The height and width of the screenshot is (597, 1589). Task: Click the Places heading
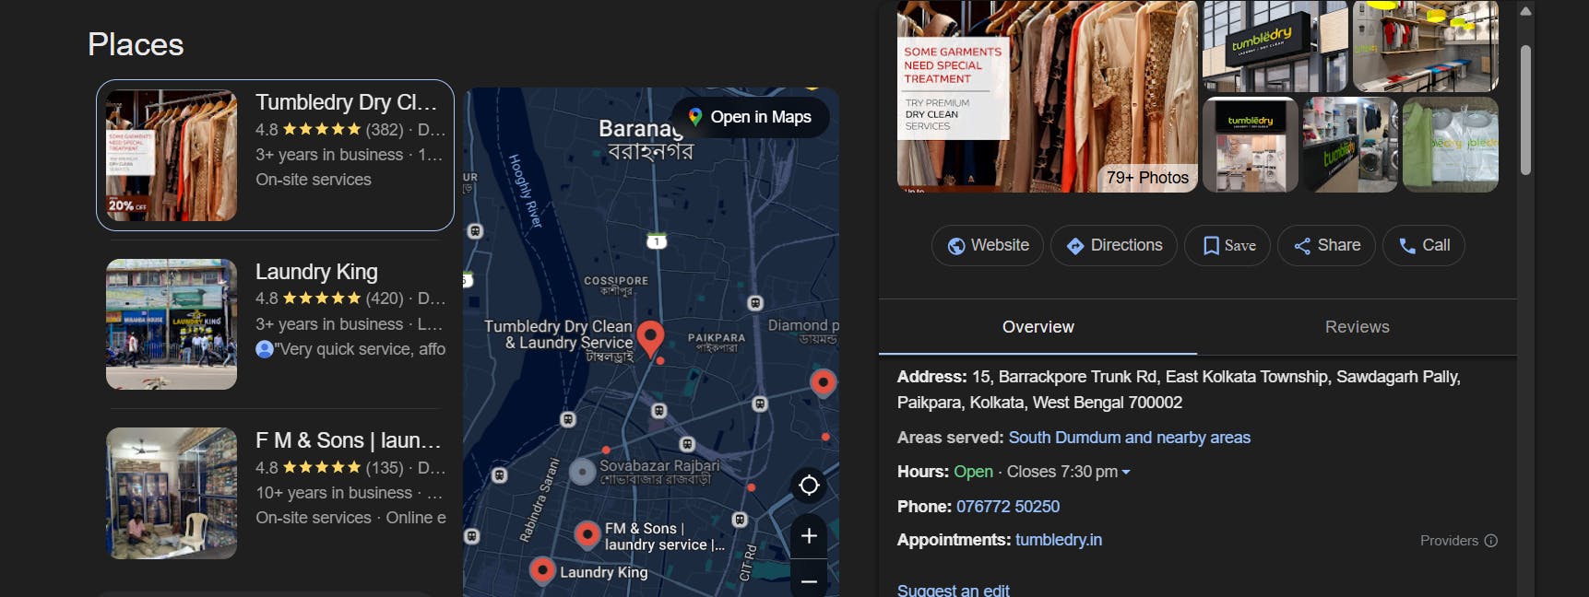[x=136, y=44]
